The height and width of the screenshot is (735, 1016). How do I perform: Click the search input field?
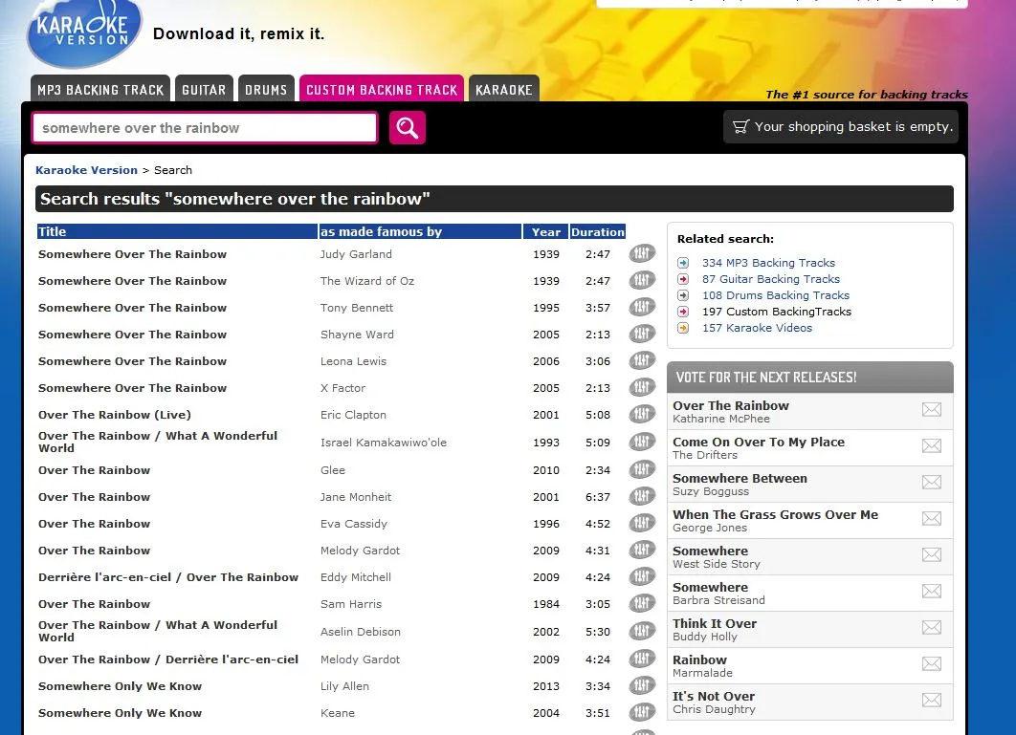[205, 127]
